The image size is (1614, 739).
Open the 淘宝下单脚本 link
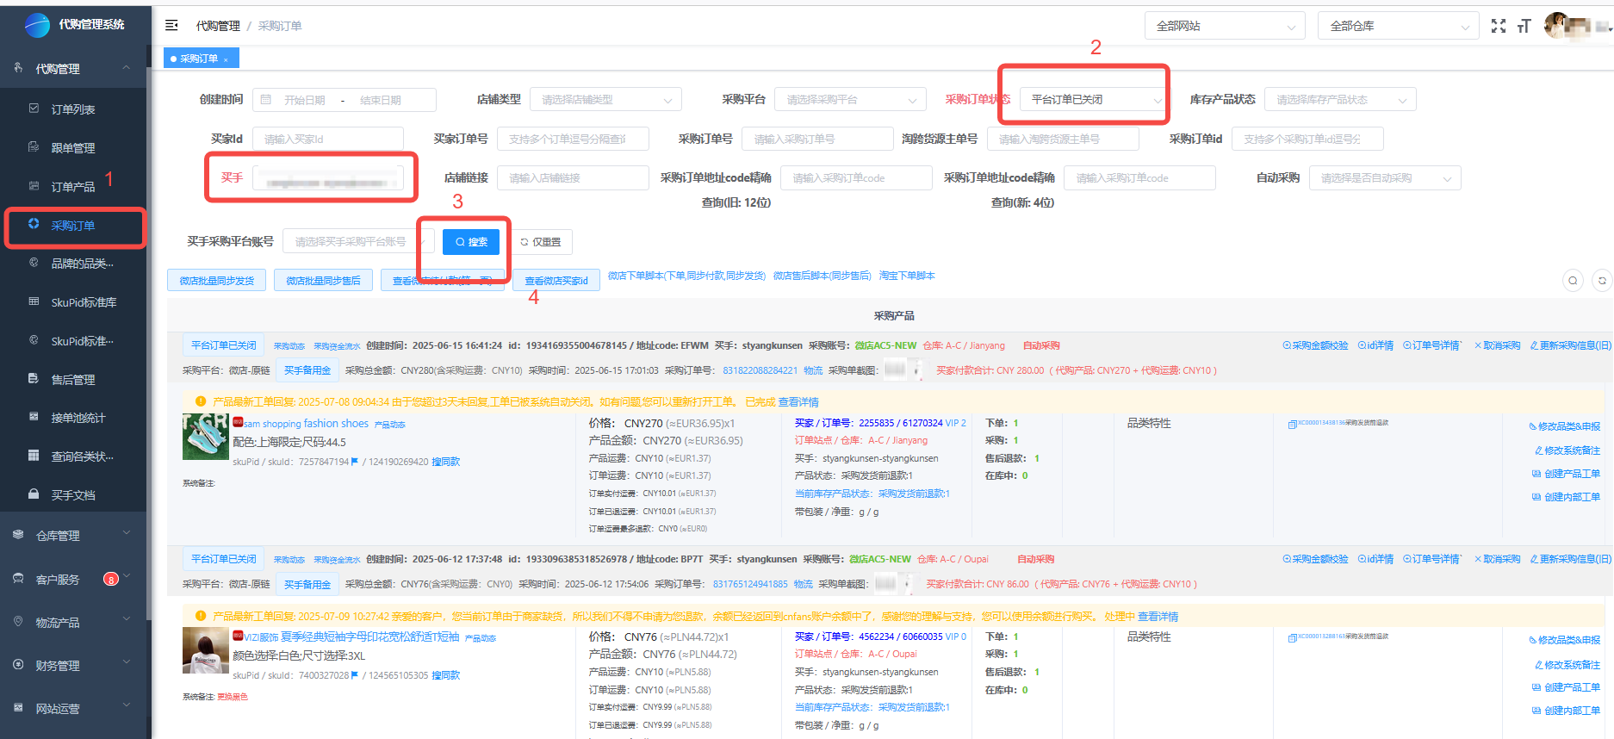(906, 276)
